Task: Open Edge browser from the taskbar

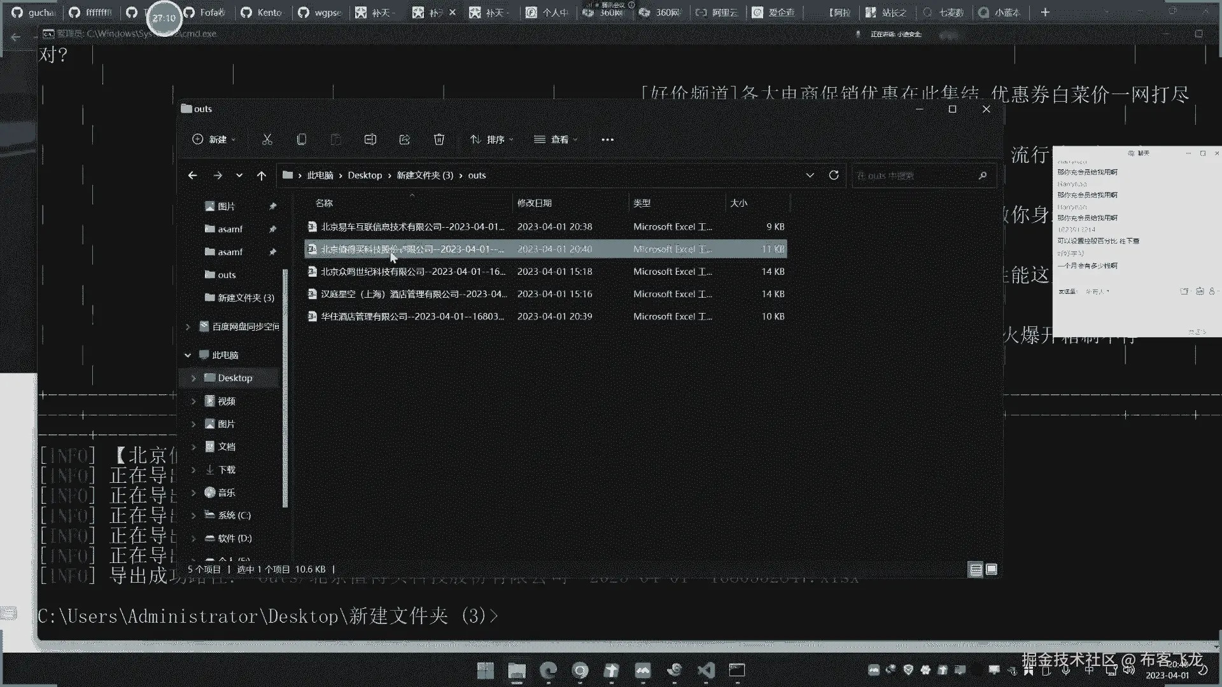Action: coord(548,670)
